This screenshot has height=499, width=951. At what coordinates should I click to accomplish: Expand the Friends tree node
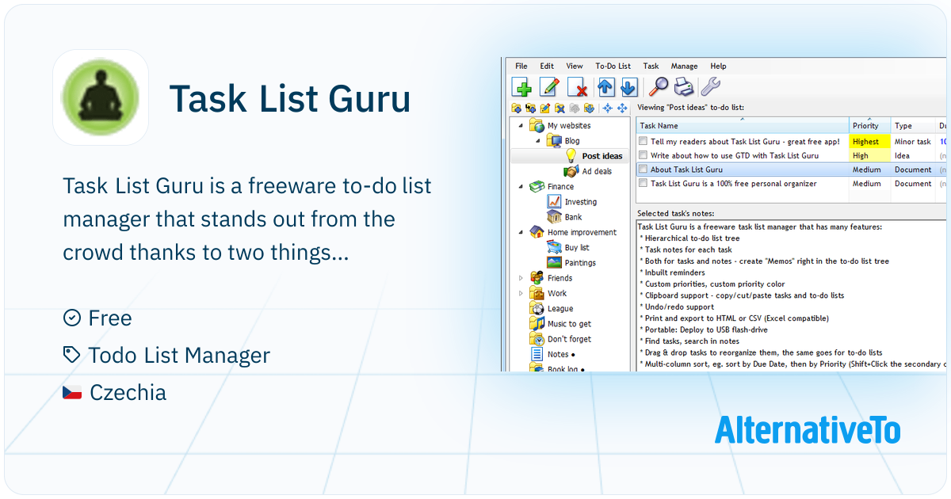pyautogui.click(x=521, y=278)
